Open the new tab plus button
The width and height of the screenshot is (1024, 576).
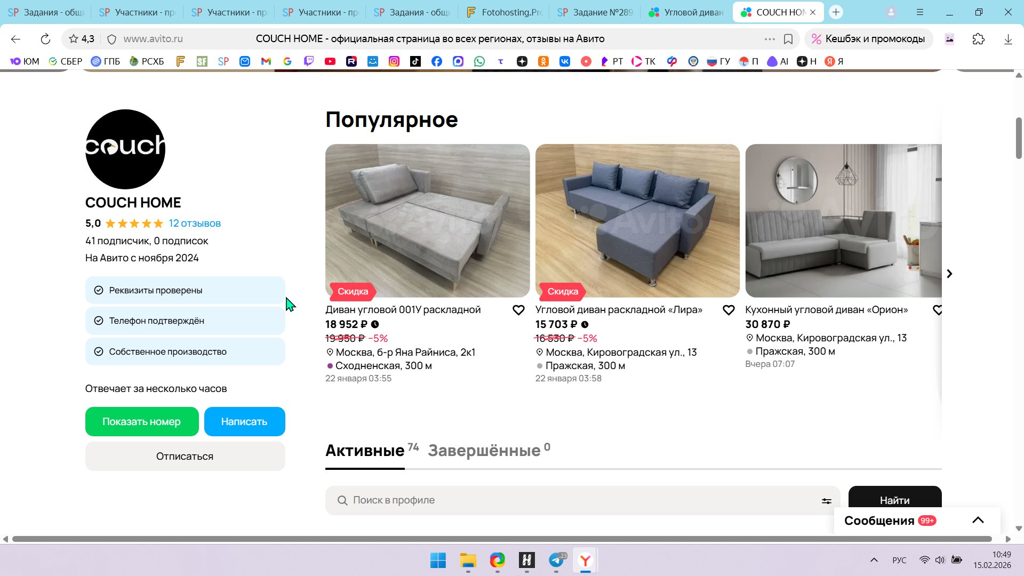click(836, 12)
